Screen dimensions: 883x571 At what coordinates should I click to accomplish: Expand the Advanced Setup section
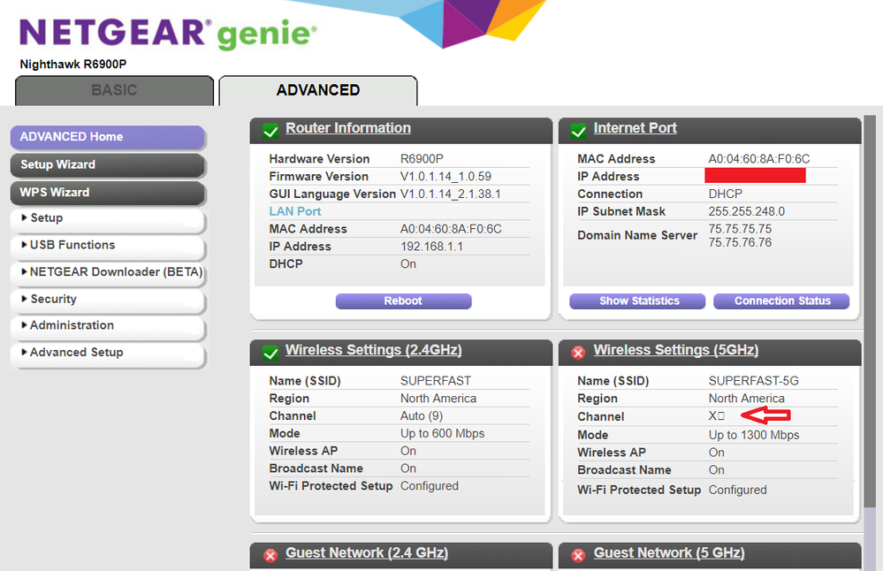(107, 353)
